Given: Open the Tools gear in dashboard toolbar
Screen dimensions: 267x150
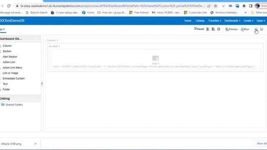Looking at the screenshot, I should [219, 29].
